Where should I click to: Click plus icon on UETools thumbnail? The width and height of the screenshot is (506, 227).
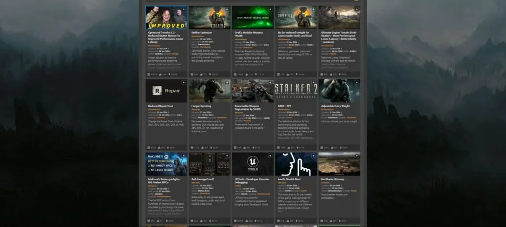pos(270,156)
